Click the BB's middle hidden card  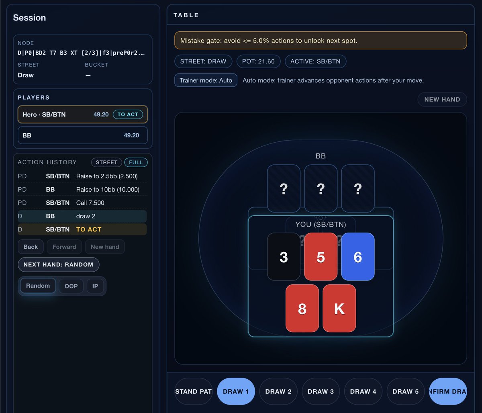point(321,188)
